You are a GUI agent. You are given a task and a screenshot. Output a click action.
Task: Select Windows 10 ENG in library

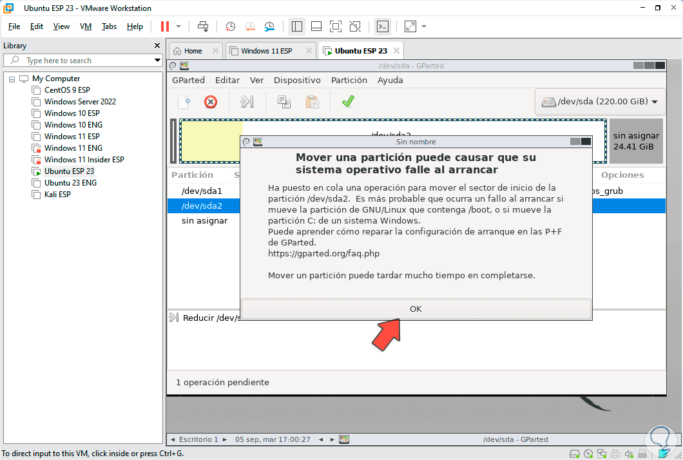(x=73, y=125)
